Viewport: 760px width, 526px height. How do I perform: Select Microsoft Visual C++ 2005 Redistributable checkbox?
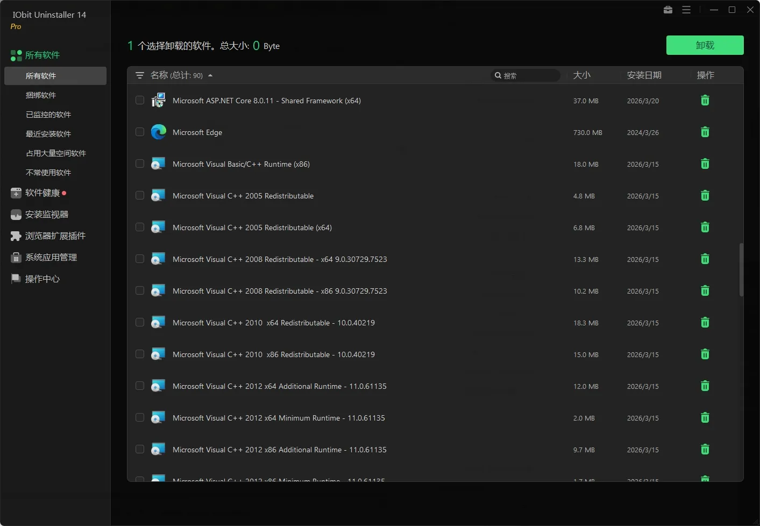tap(139, 195)
